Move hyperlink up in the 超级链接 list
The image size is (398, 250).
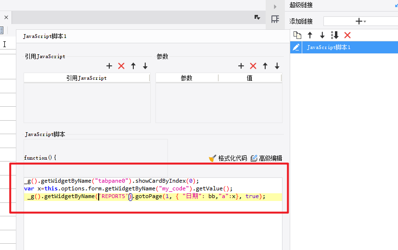(x=310, y=35)
